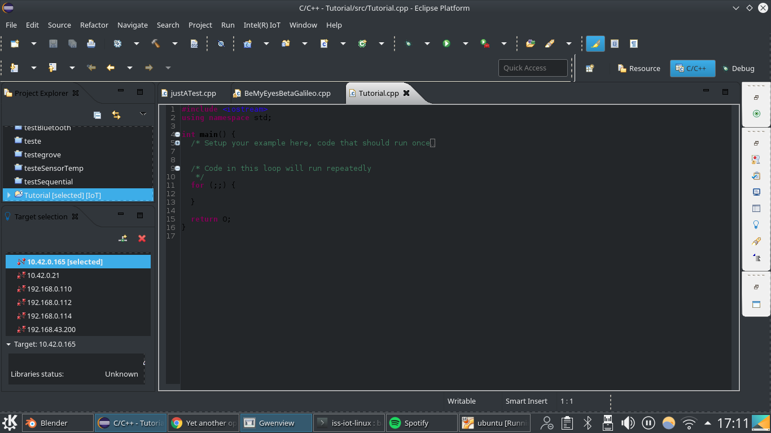
Task: Click the red delete target icon
Action: (x=142, y=238)
